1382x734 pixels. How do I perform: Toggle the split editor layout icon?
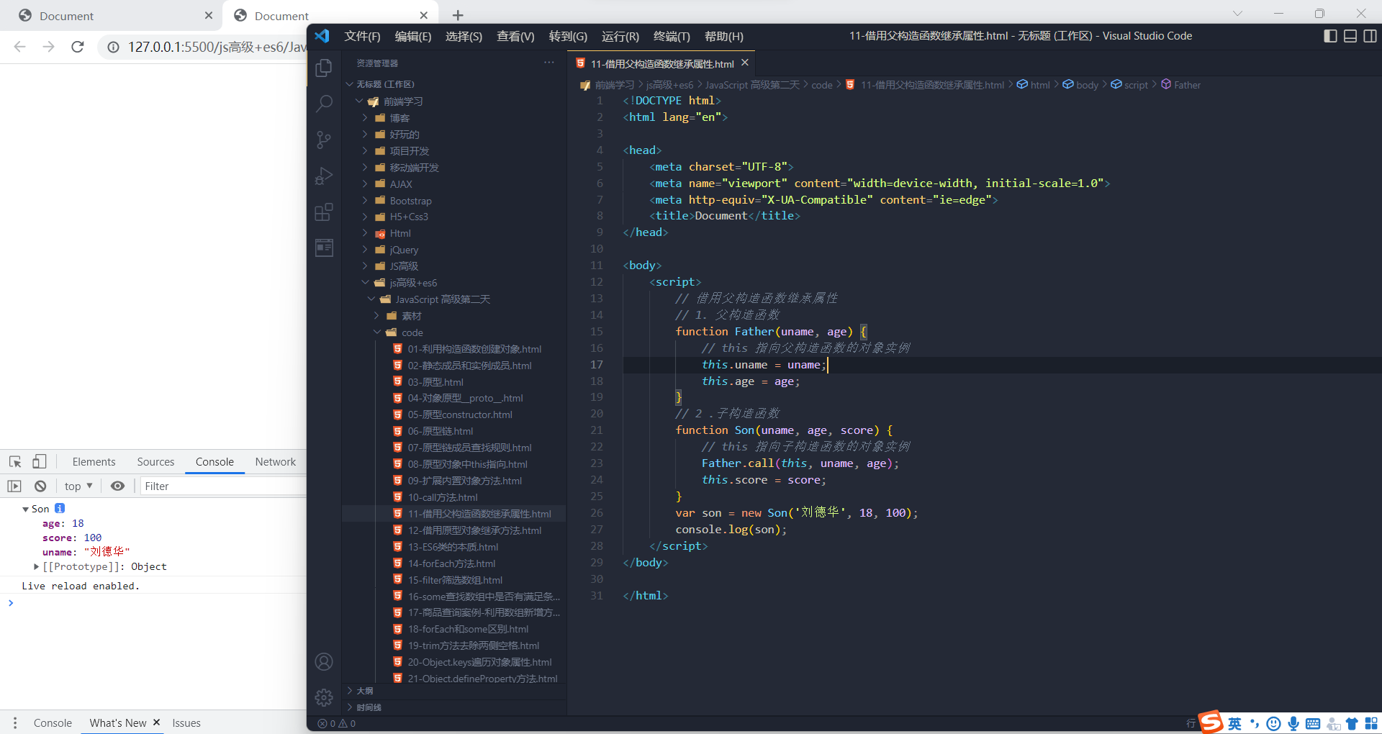pos(1370,36)
